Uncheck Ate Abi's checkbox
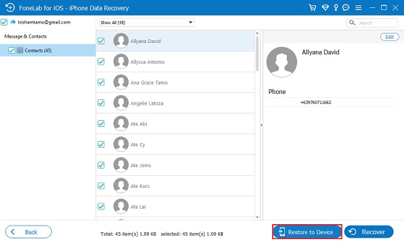This screenshot has width=404, height=243. tap(101, 124)
